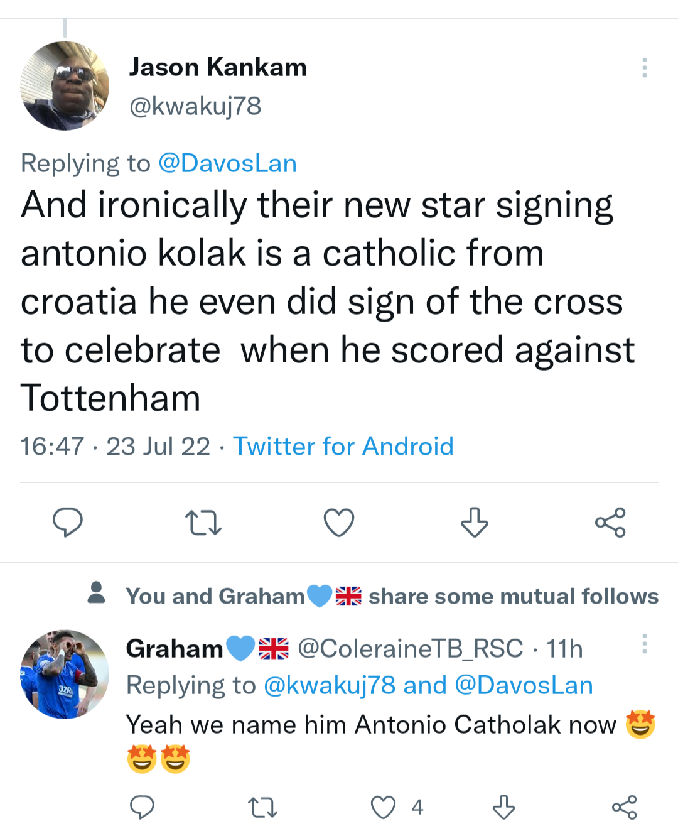This screenshot has width=678, height=836.
Task: Reply to Jason Kankam's tweet
Action: [x=68, y=522]
